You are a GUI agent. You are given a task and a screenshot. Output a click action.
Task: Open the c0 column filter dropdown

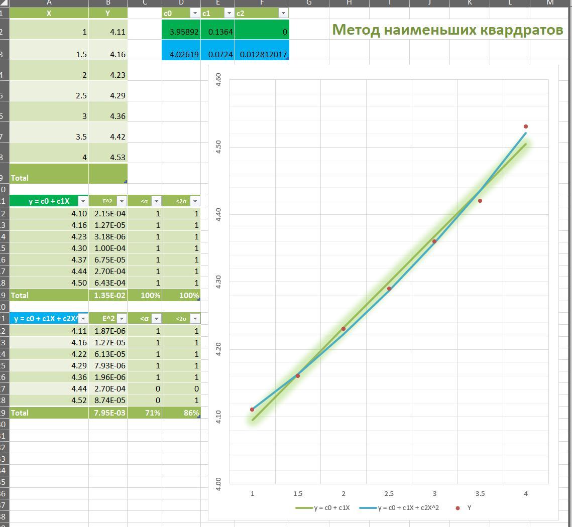point(195,14)
